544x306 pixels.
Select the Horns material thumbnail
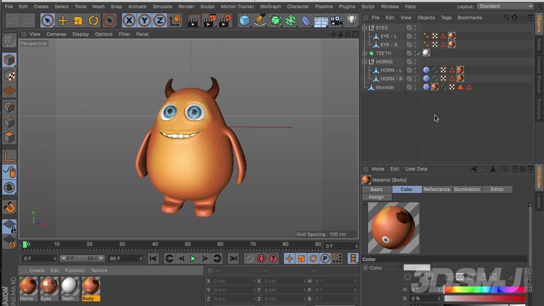click(x=28, y=286)
